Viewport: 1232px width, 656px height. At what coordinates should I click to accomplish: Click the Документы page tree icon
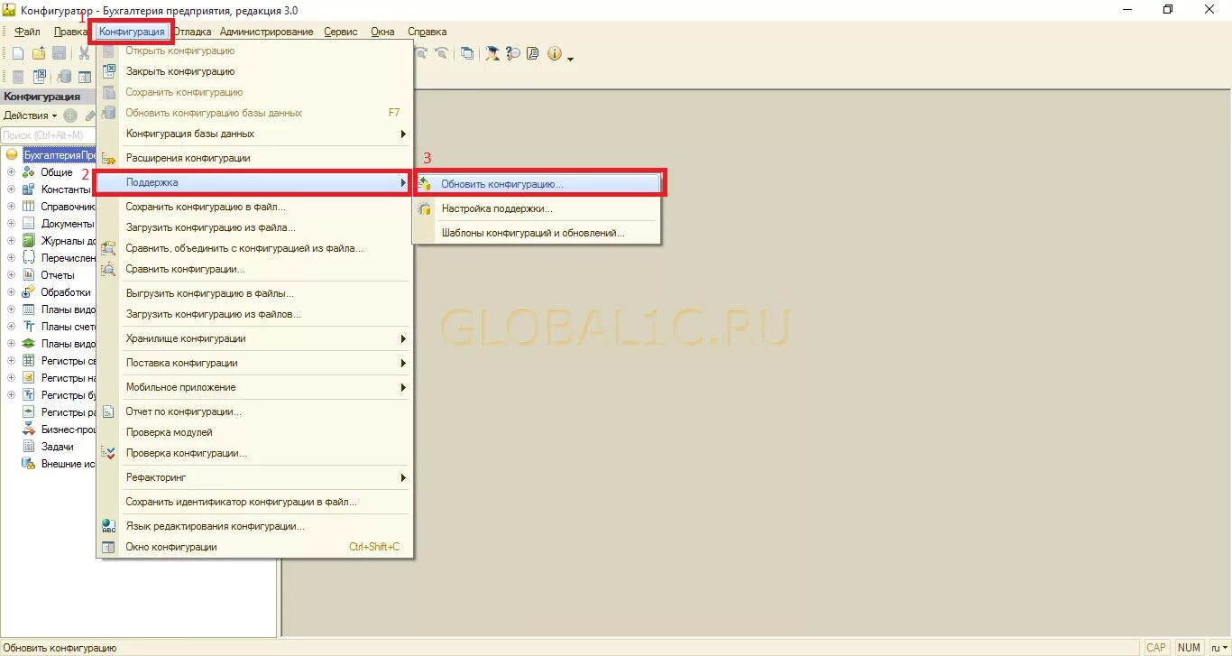point(29,224)
